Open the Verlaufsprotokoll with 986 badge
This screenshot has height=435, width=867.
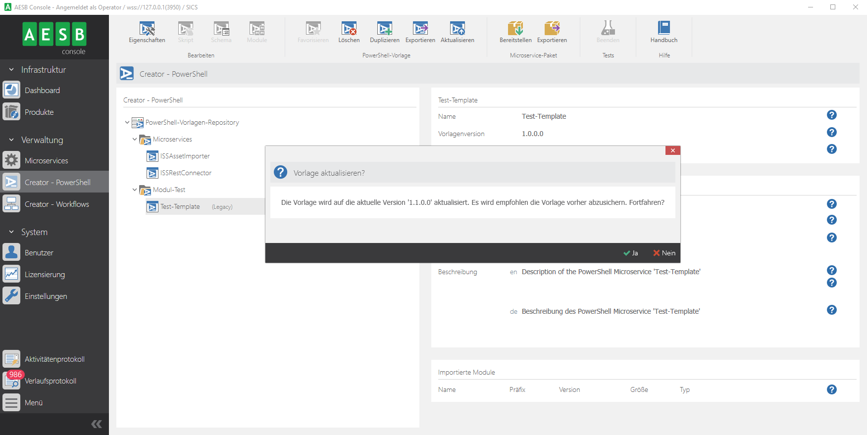(x=50, y=381)
